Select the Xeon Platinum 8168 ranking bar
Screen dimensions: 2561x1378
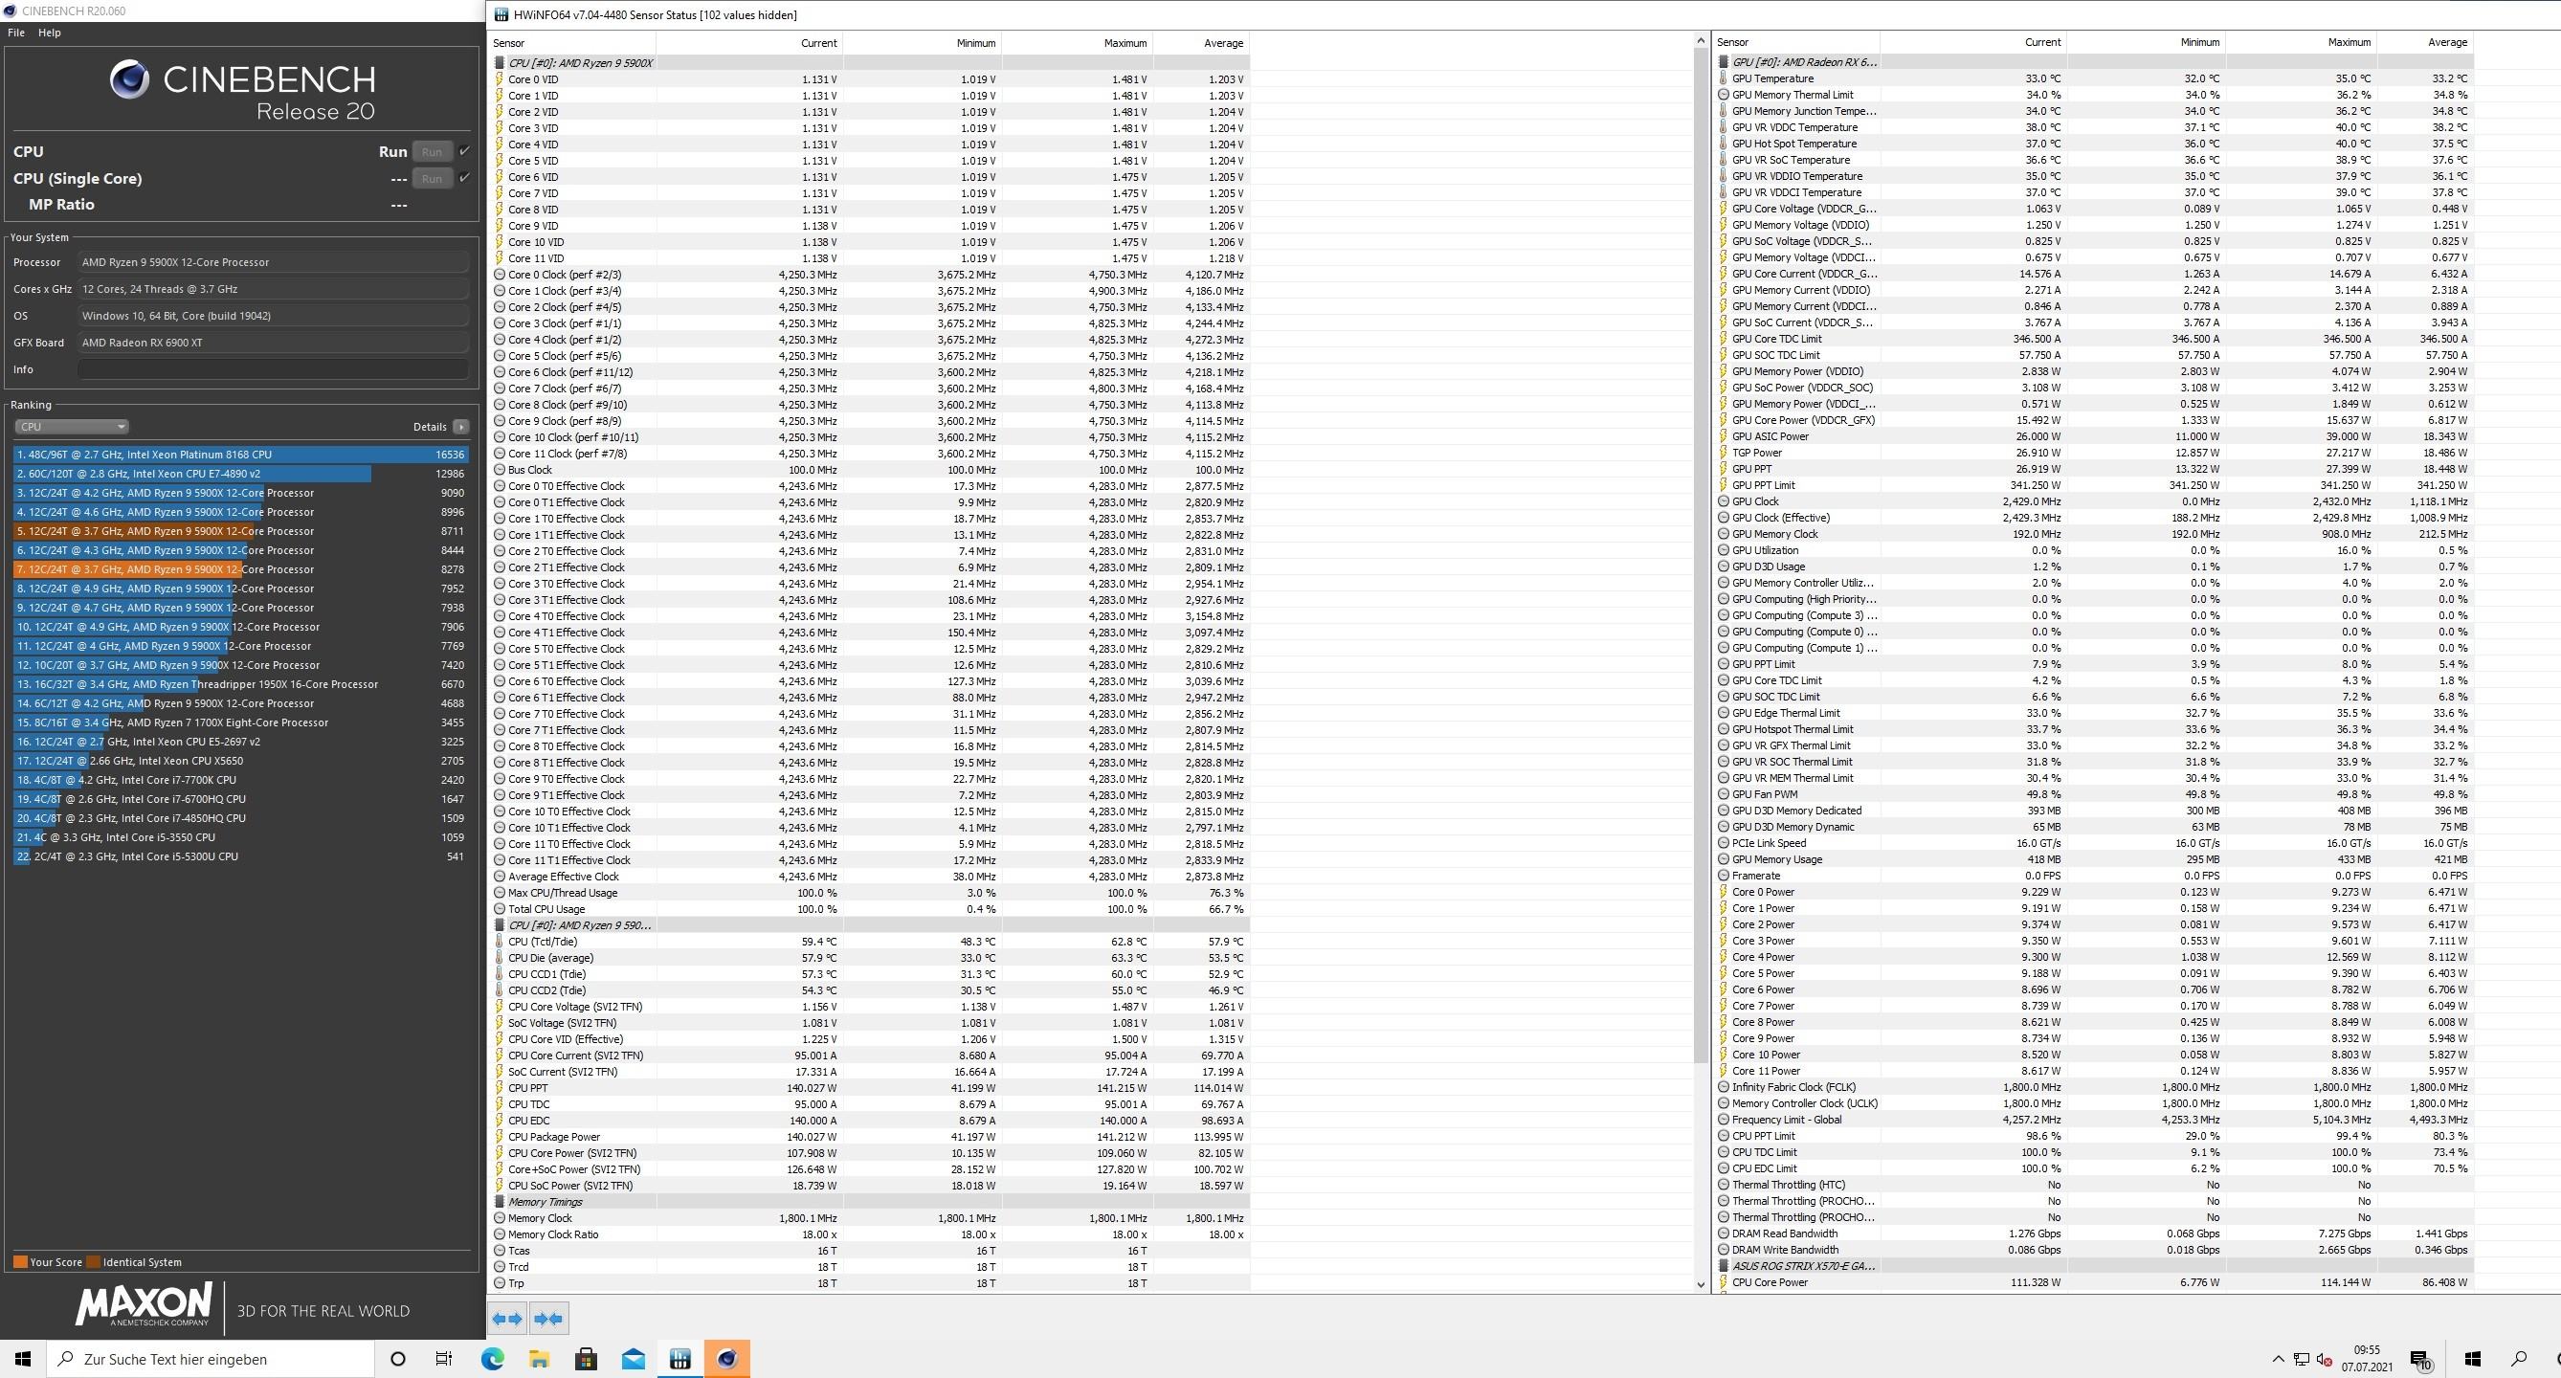click(240, 455)
